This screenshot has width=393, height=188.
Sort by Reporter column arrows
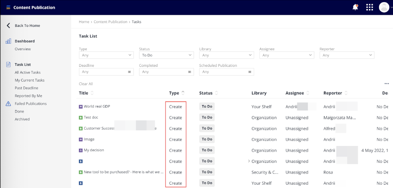346,93
